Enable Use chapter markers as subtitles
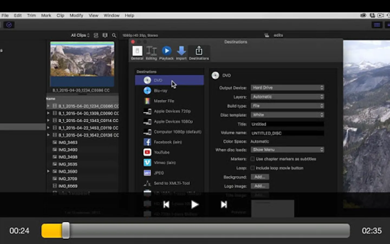Image resolution: width=390 pixels, height=244 pixels. (x=252, y=159)
